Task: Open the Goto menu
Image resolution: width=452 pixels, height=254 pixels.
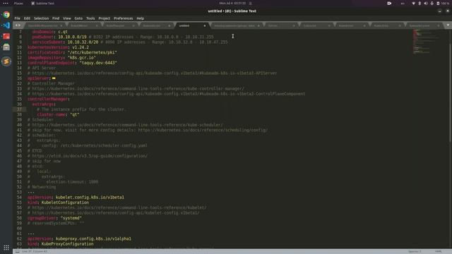Action: point(78,18)
